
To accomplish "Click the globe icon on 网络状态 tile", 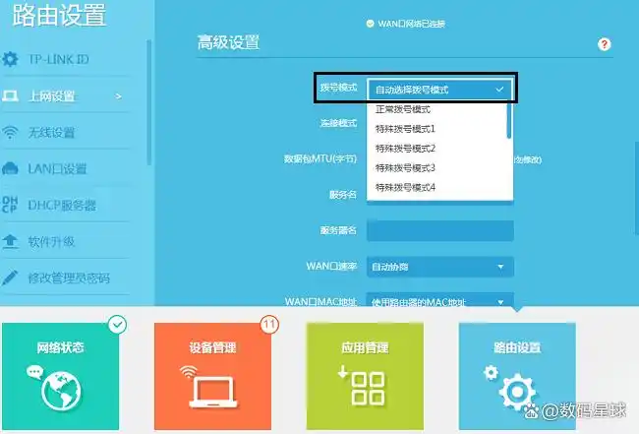I will tap(61, 391).
